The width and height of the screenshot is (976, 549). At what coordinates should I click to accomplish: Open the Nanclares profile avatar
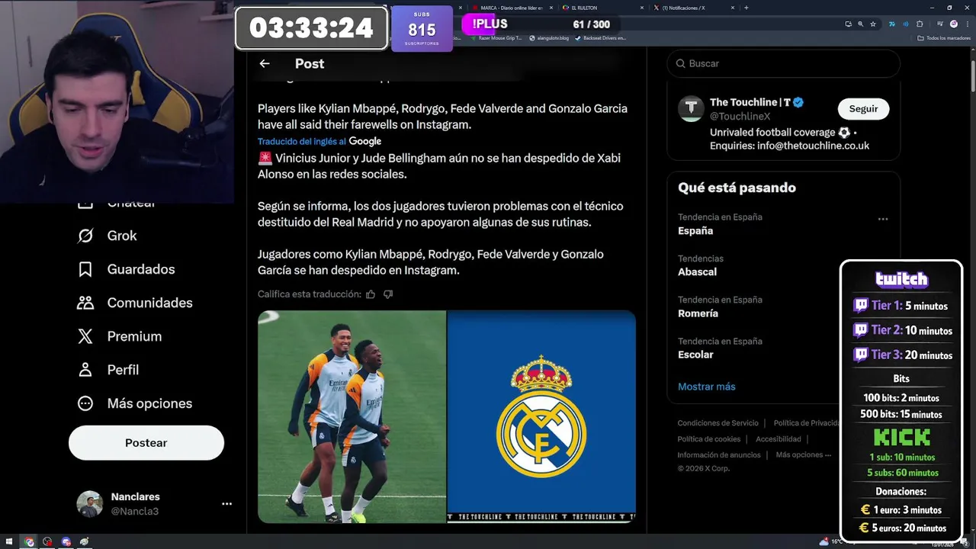[x=89, y=504]
